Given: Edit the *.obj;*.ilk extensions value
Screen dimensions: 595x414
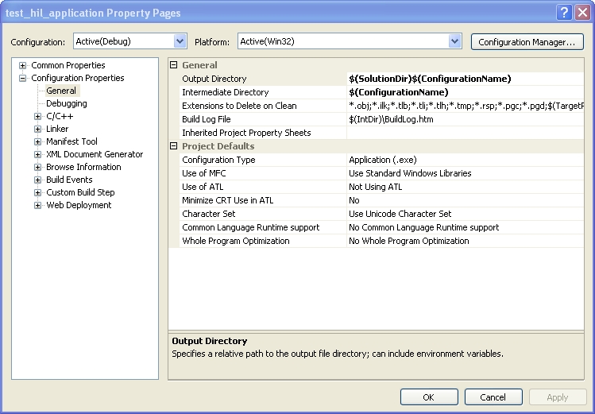Looking at the screenshot, I should pos(465,106).
